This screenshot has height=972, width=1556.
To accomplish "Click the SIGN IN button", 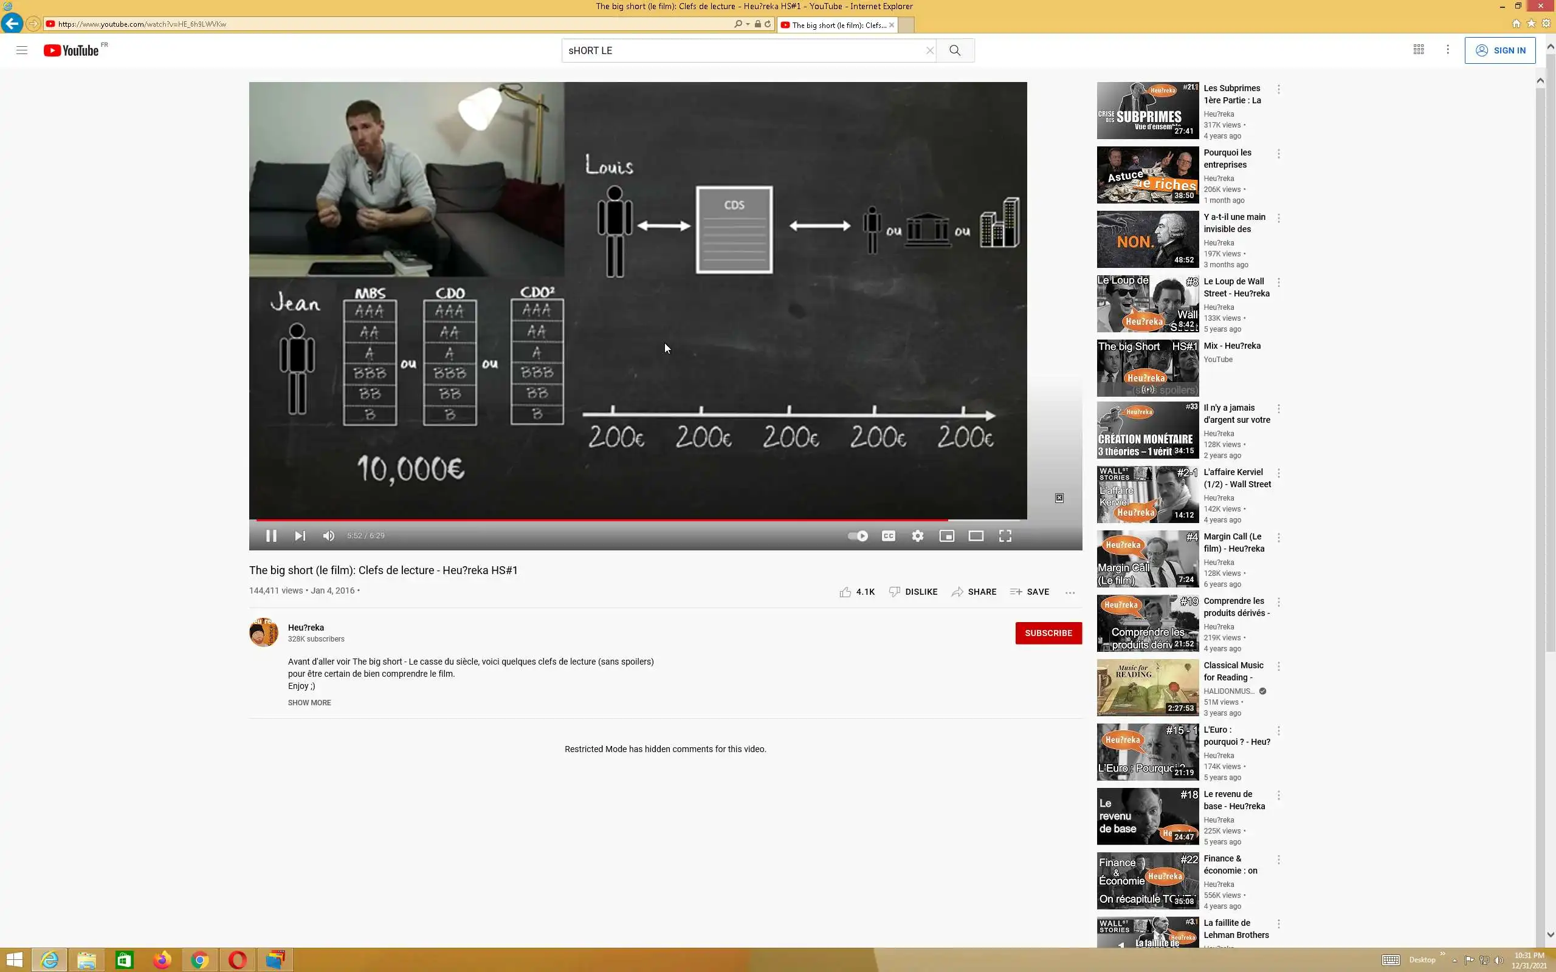I will (1499, 50).
